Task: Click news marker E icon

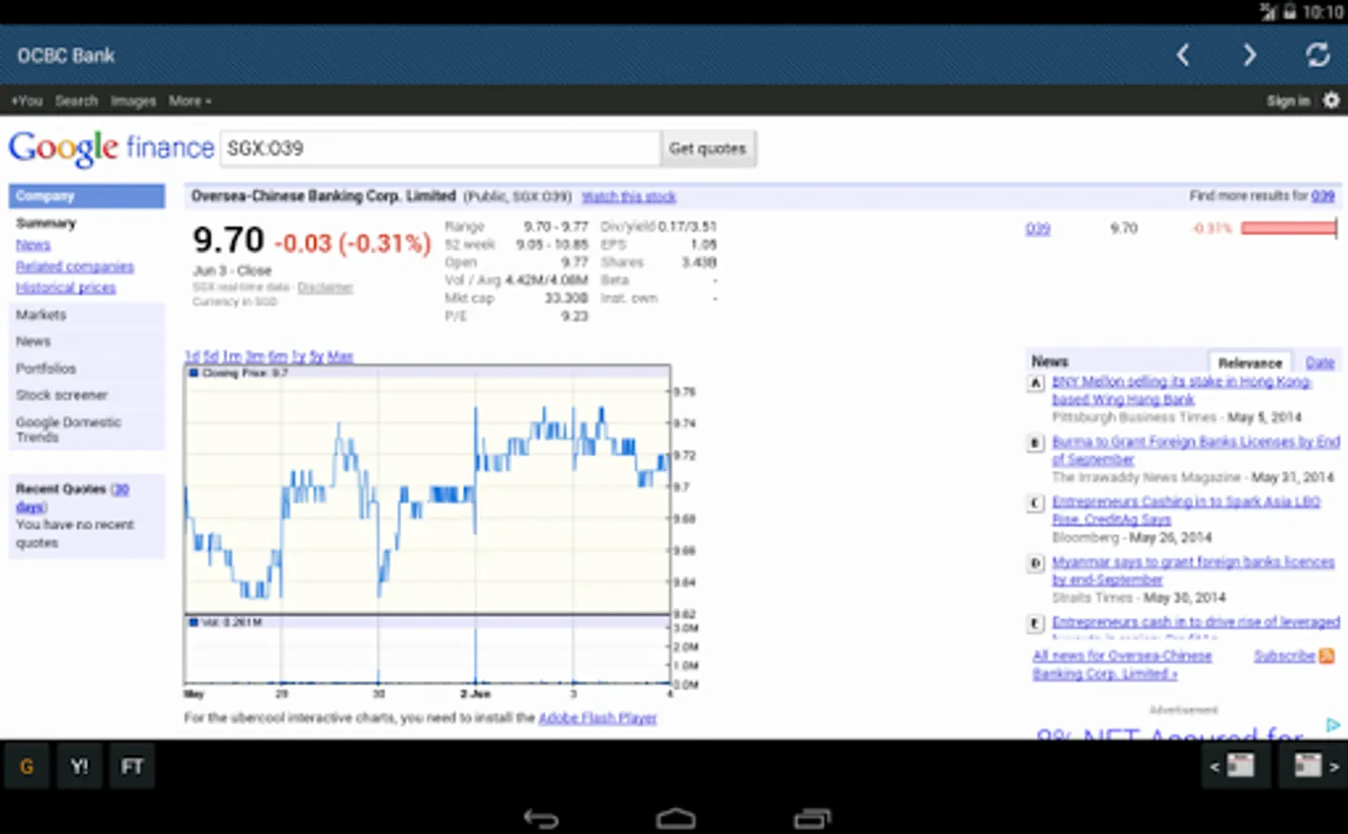Action: (1036, 624)
